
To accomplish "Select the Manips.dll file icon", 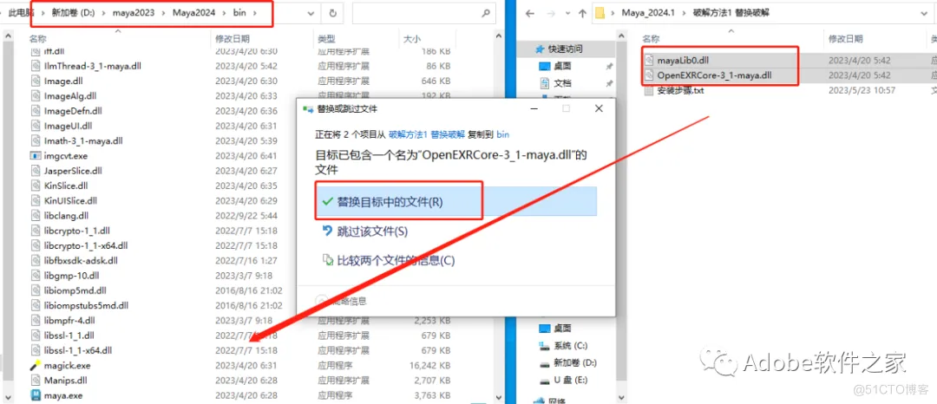I will click(x=35, y=380).
